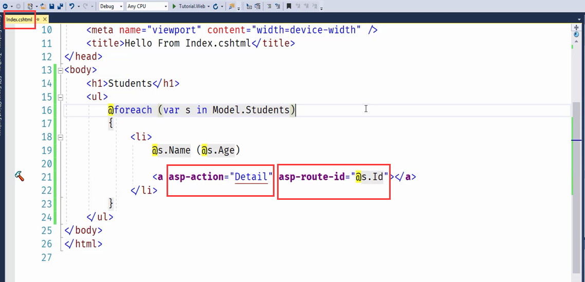The image size is (585, 282).
Task: Toggle pin on Index.cshtml tab
Action: click(x=38, y=20)
